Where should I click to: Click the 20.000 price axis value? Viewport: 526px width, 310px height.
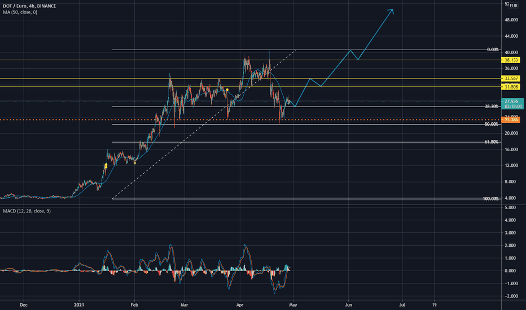click(x=511, y=134)
